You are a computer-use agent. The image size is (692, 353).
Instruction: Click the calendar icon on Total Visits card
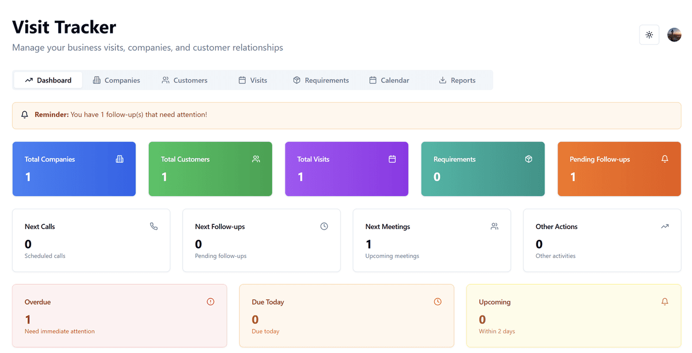click(x=393, y=159)
